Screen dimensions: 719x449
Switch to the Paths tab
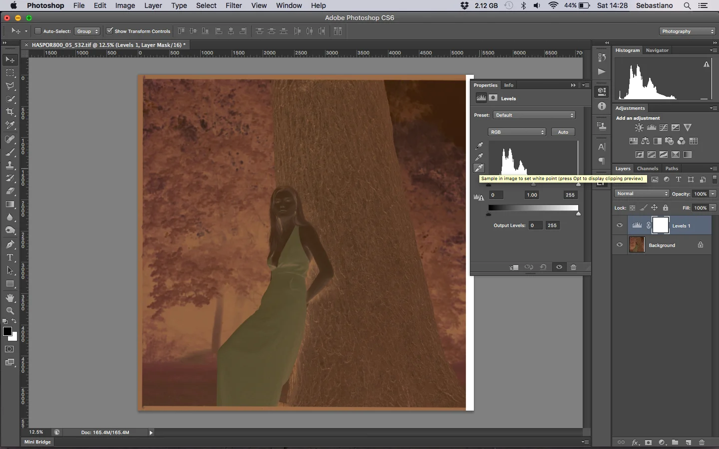tap(672, 169)
